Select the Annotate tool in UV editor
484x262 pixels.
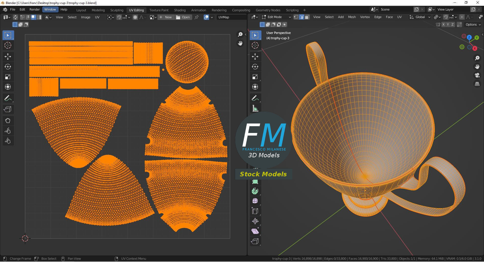click(x=8, y=98)
